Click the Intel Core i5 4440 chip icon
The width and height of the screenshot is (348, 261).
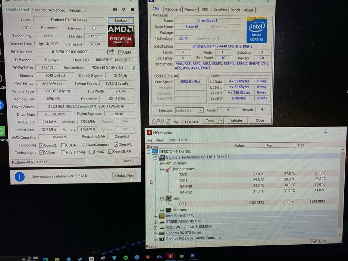(162, 216)
